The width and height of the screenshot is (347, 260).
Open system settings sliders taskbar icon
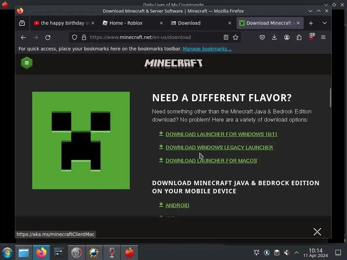pos(59,253)
